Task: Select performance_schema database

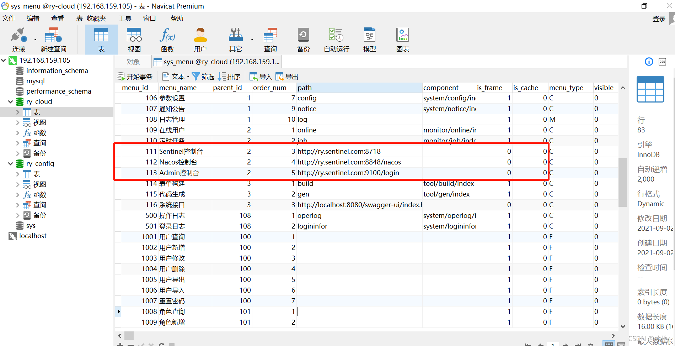Action: coord(59,91)
